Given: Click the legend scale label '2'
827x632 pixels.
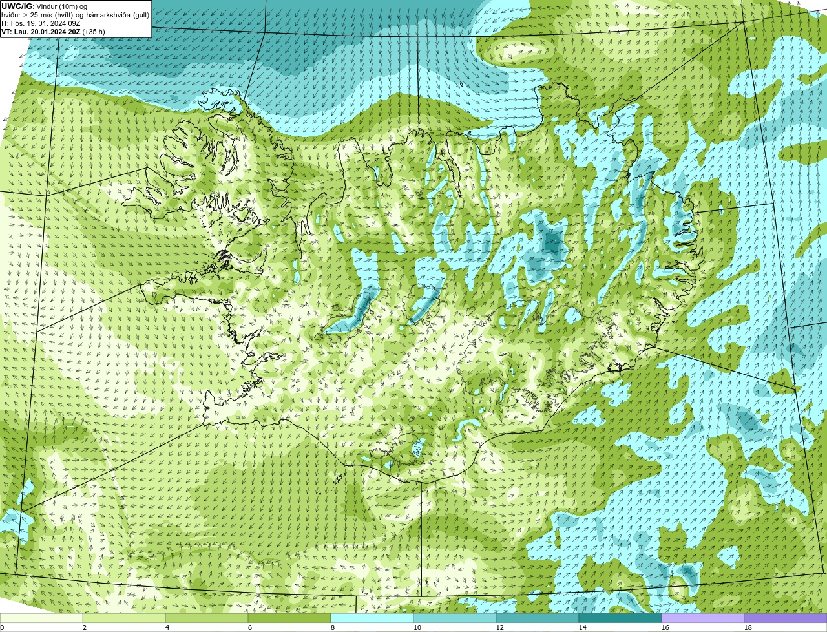Looking at the screenshot, I should (x=85, y=627).
